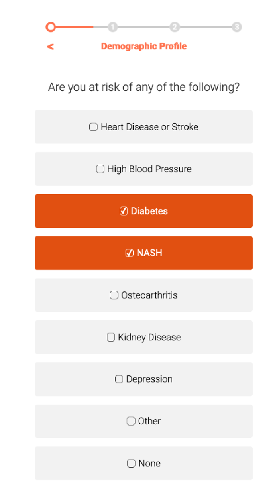Click the Demographic Profile heading

click(144, 46)
